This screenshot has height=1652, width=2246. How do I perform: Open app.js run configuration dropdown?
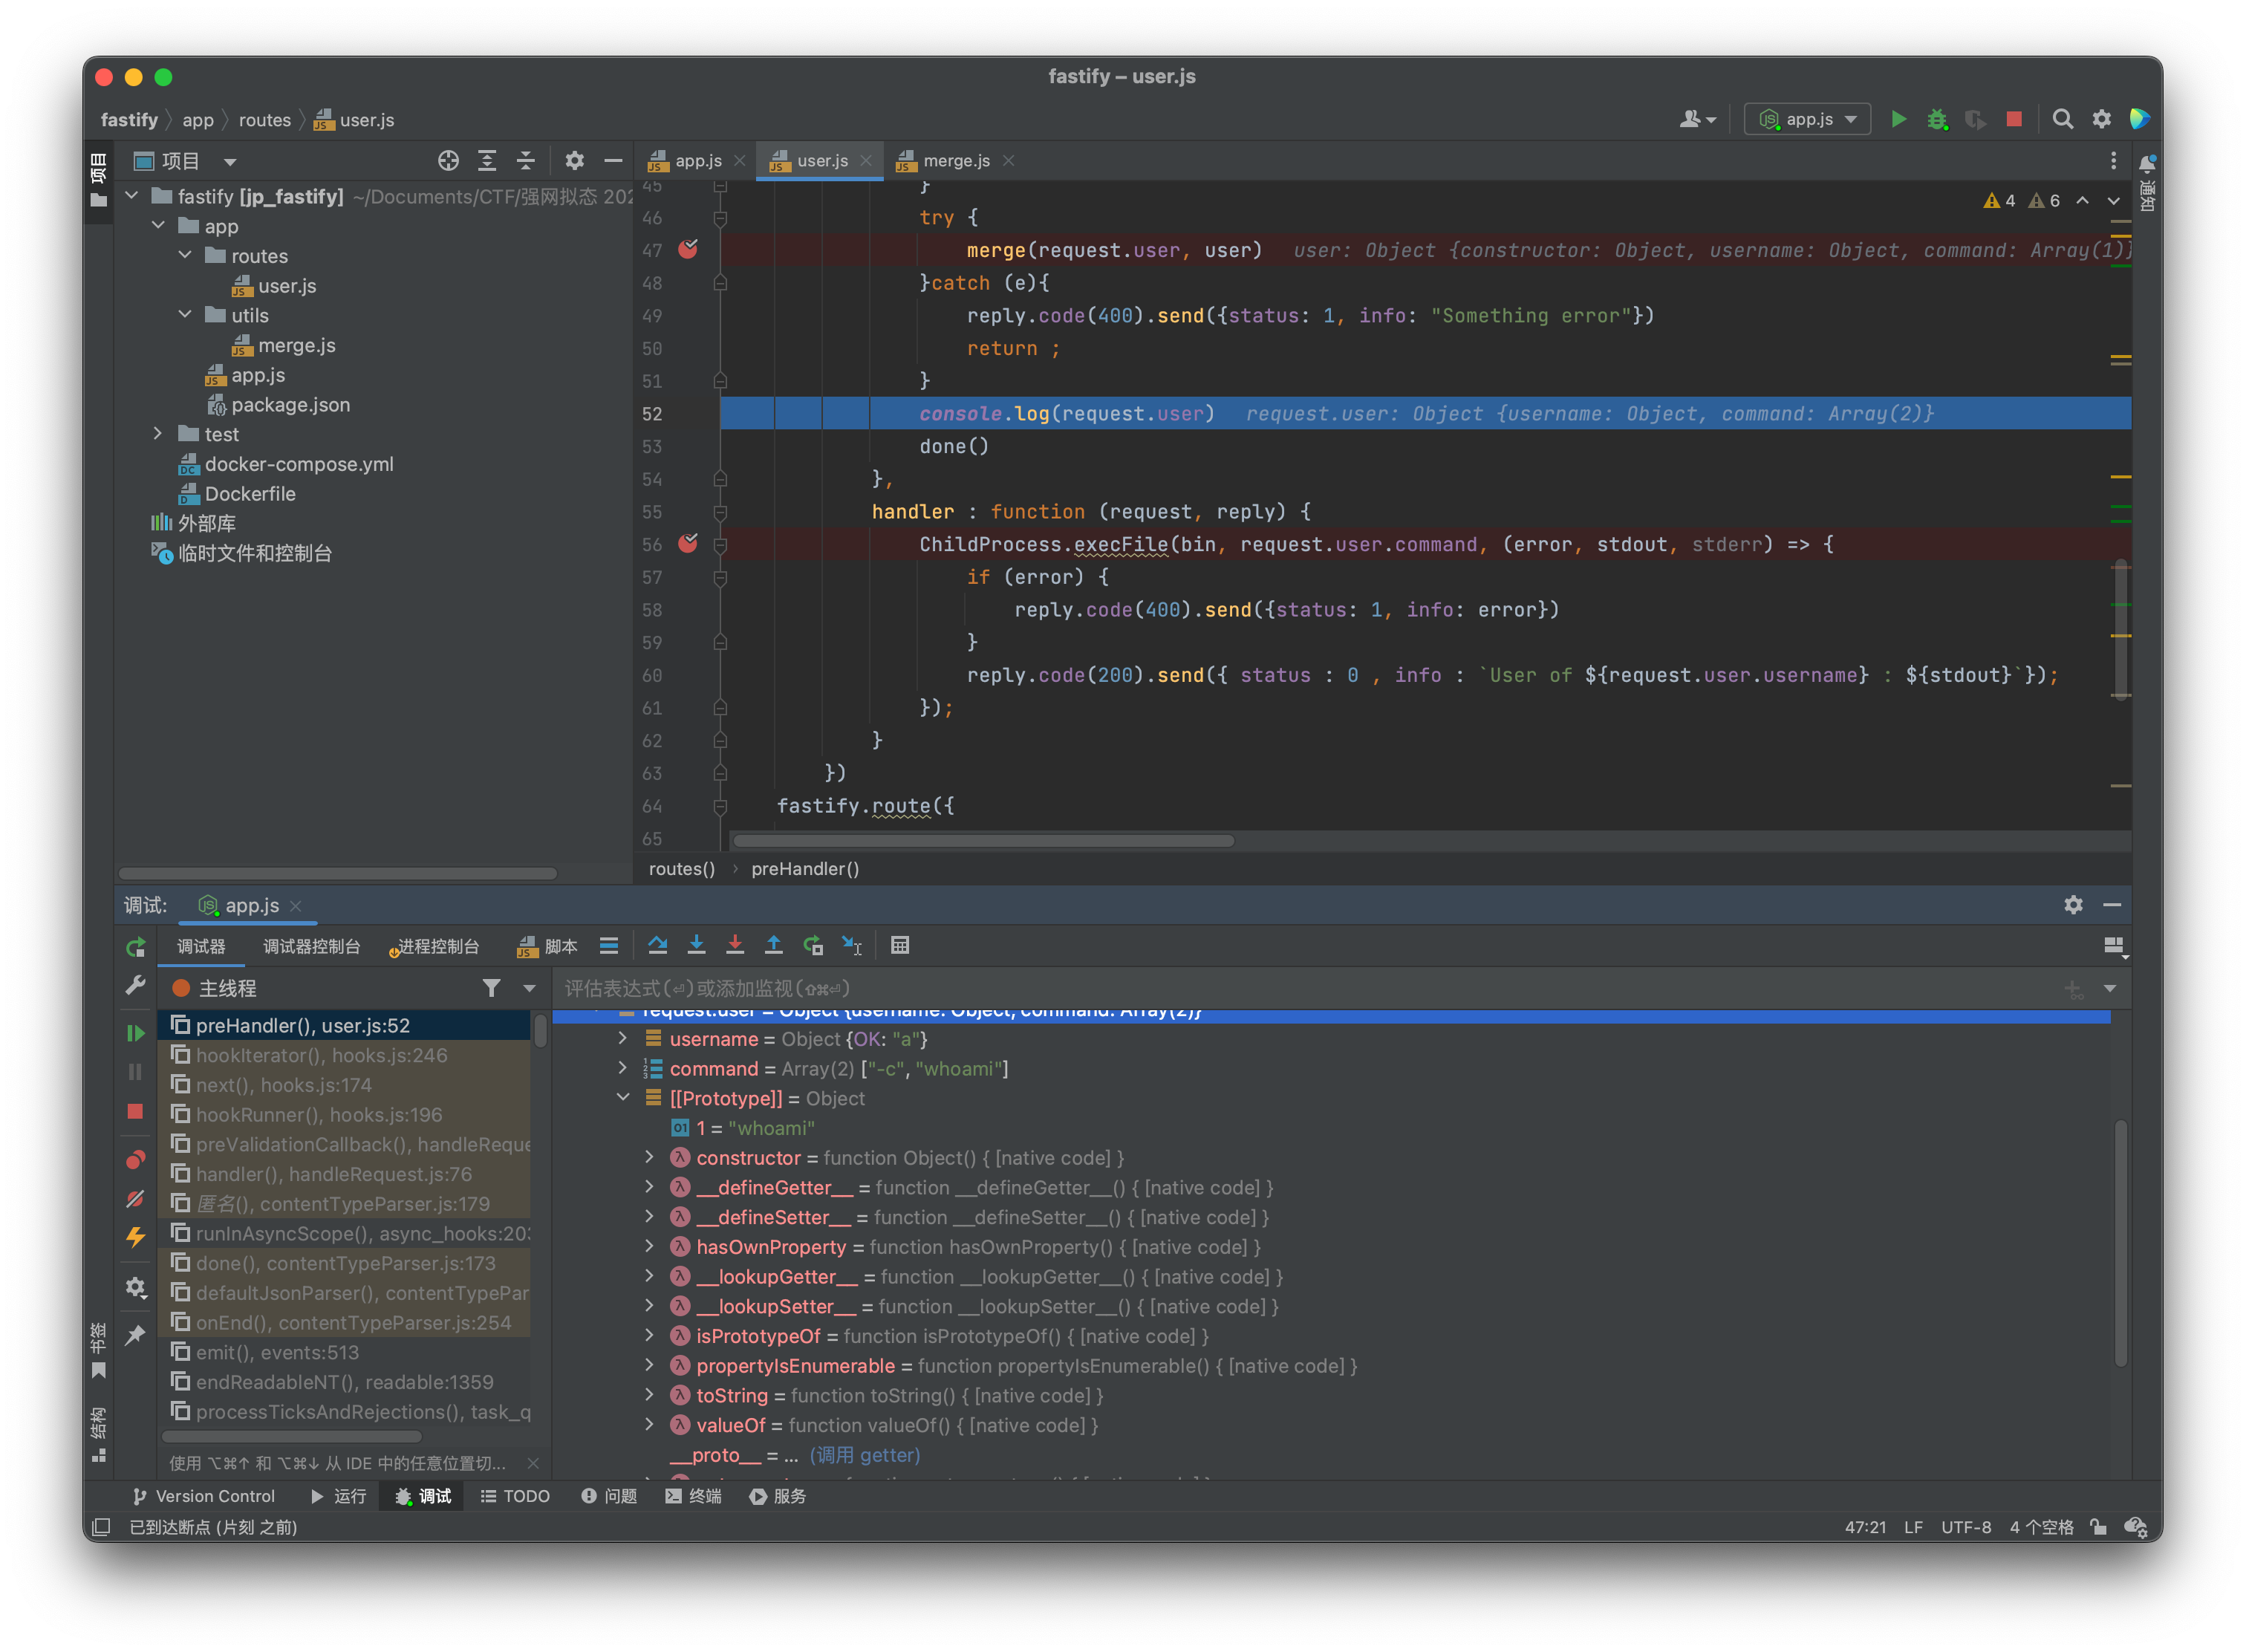(x=1807, y=119)
